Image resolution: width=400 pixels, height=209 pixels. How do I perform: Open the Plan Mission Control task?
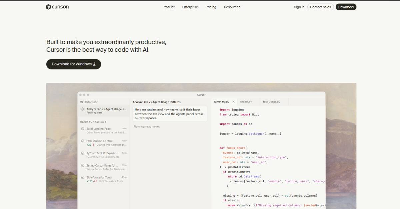(x=104, y=143)
